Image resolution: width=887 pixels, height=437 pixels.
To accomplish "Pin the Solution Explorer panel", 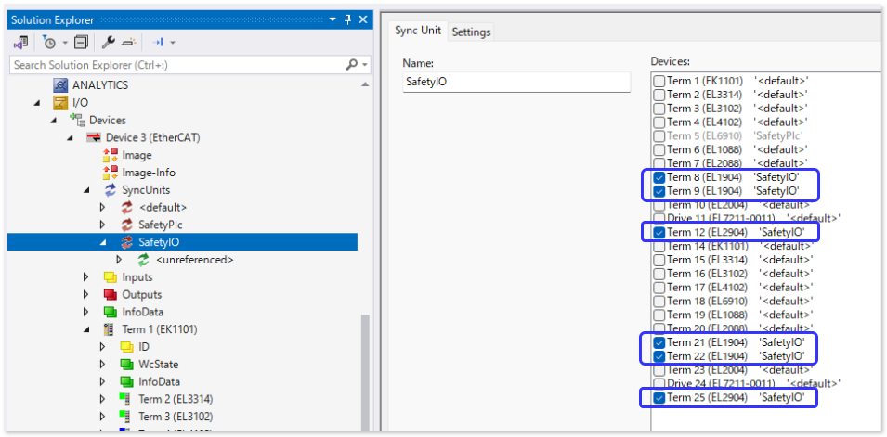I will coord(347,19).
